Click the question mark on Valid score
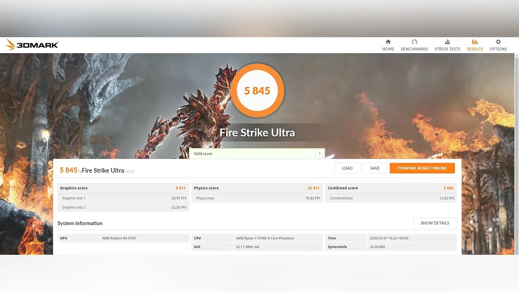The width and height of the screenshot is (519, 292). [x=320, y=154]
